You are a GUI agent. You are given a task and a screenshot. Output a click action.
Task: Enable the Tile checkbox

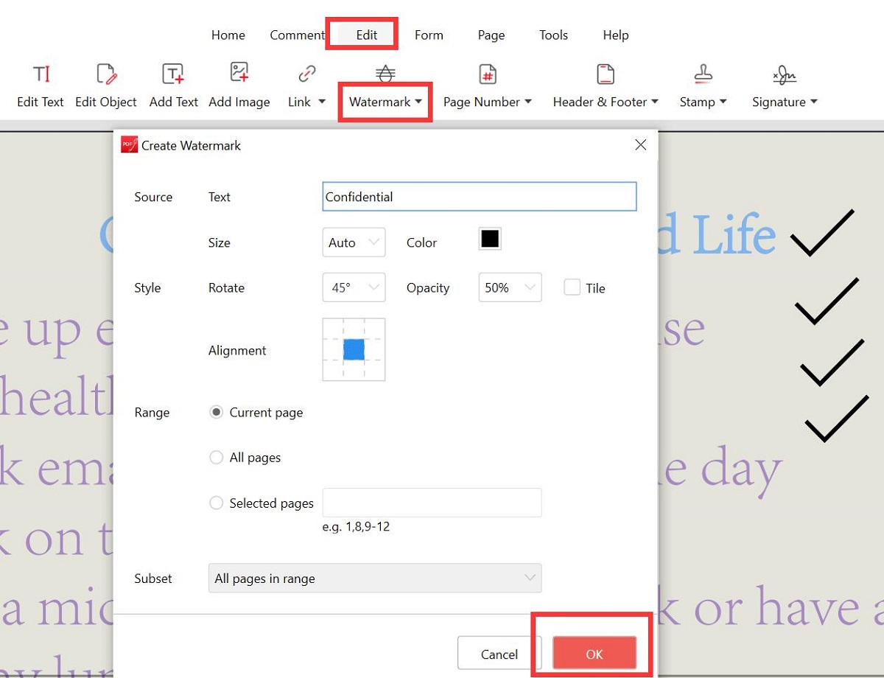572,287
